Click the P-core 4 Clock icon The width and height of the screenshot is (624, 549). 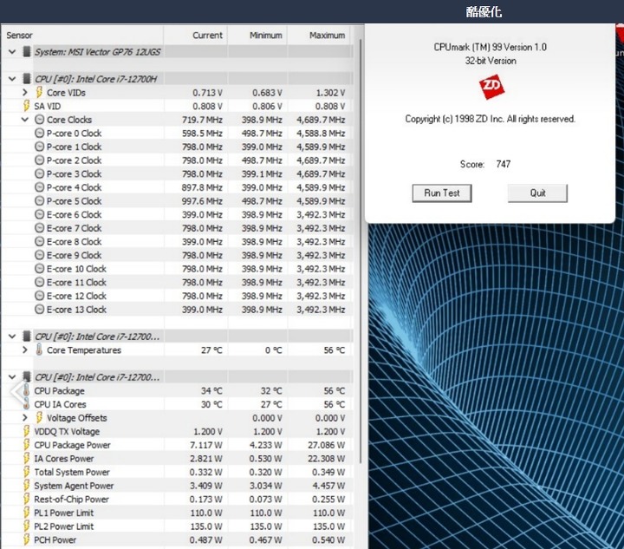tap(39, 187)
